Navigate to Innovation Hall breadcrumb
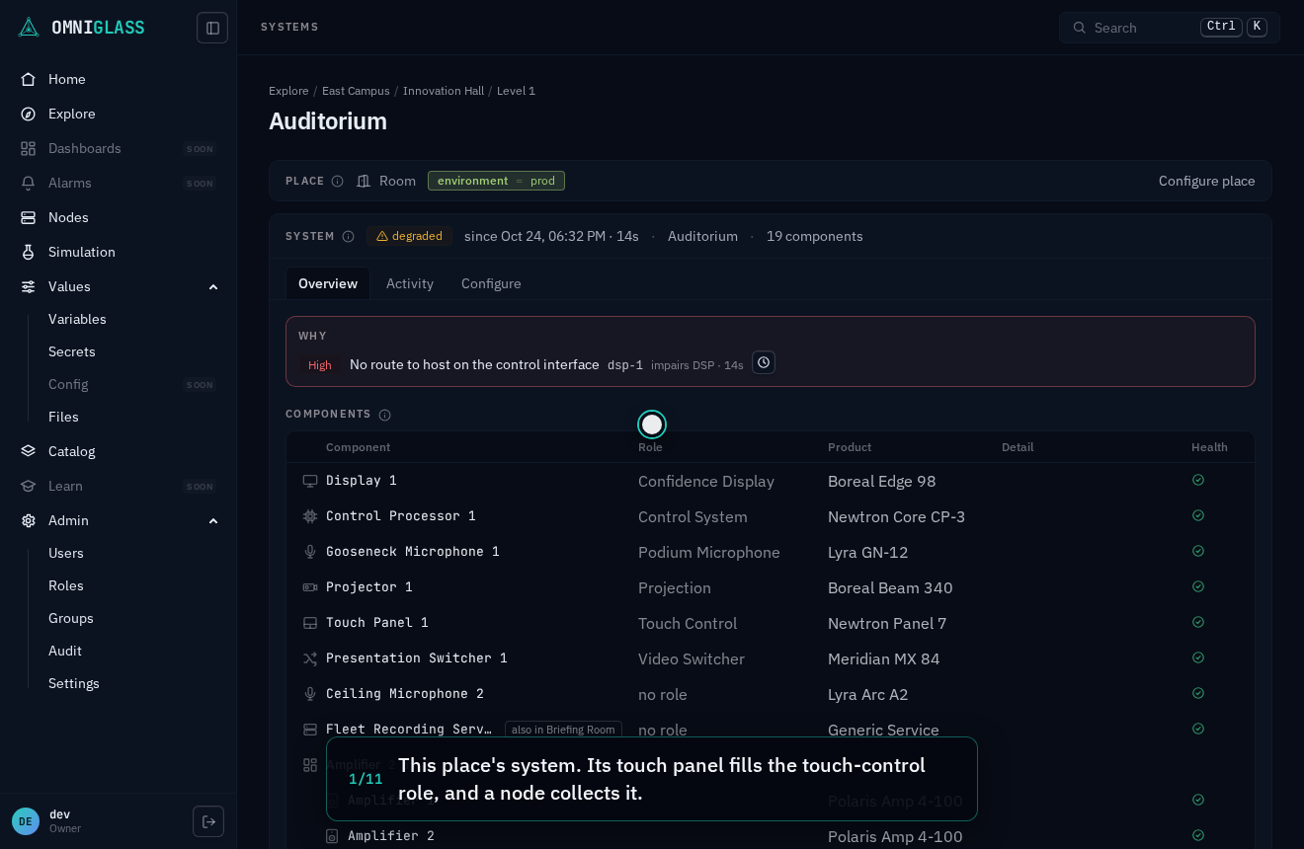The image size is (1304, 849). tap(444, 91)
